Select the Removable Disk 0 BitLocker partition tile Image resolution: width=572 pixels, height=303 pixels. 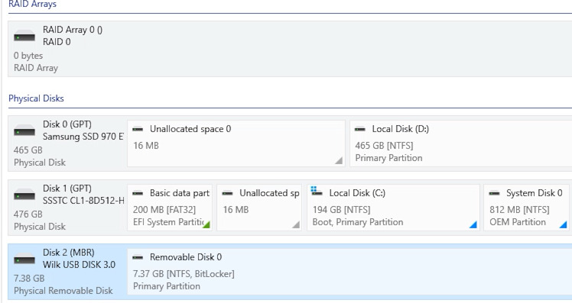[x=349, y=272]
